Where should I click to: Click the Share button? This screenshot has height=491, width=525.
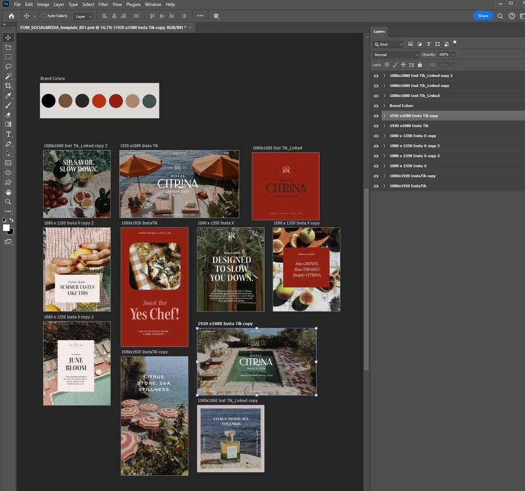483,16
